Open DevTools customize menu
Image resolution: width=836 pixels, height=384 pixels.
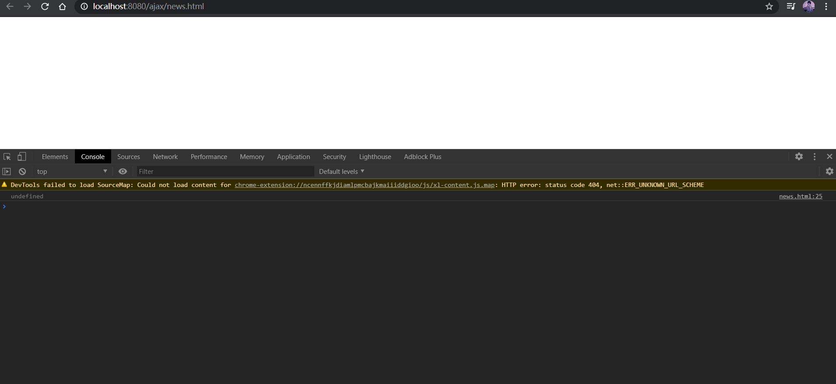815,156
